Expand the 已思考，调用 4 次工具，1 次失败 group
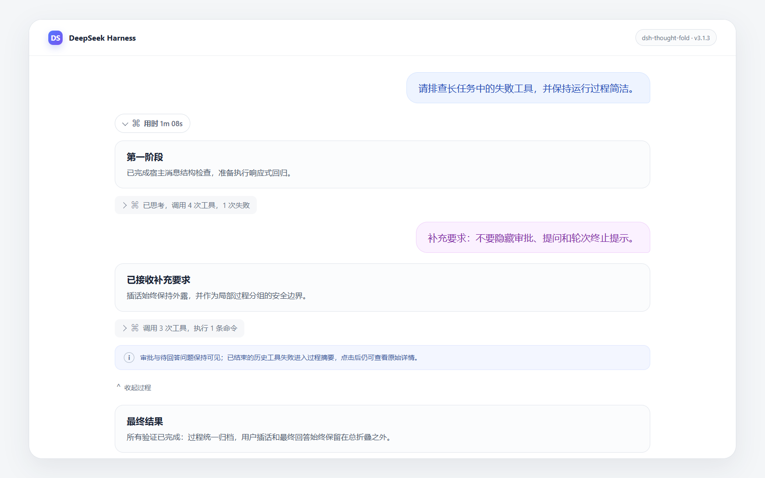The width and height of the screenshot is (765, 478). pyautogui.click(x=186, y=205)
